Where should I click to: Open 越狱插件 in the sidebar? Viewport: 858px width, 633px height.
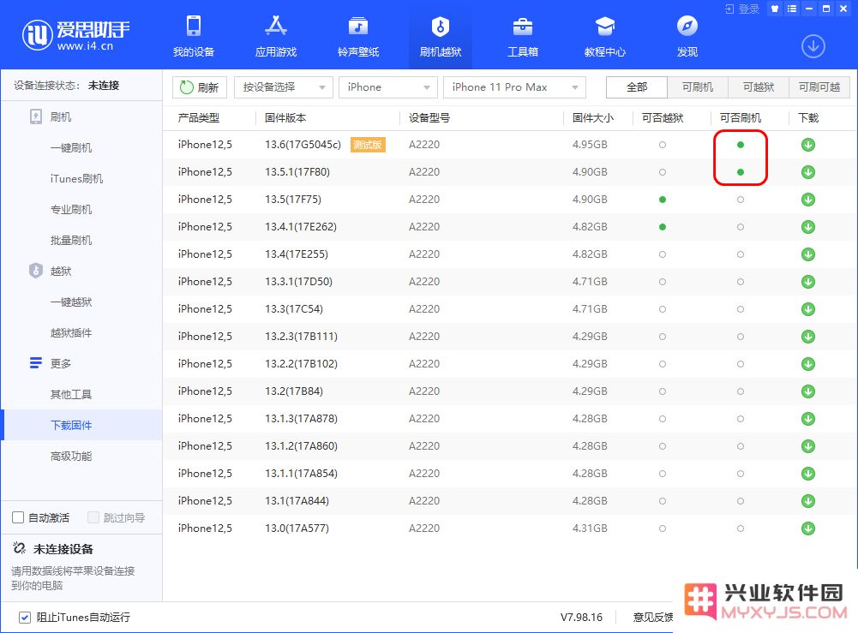(x=71, y=333)
